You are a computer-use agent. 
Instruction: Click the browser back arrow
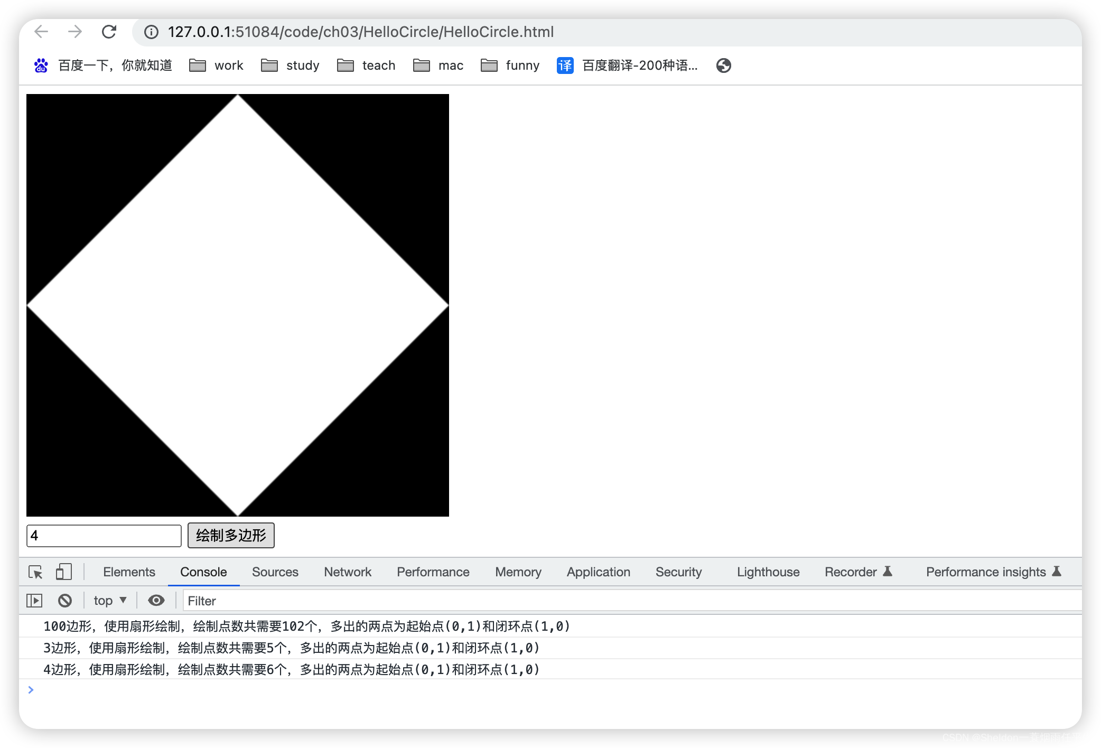coord(41,32)
